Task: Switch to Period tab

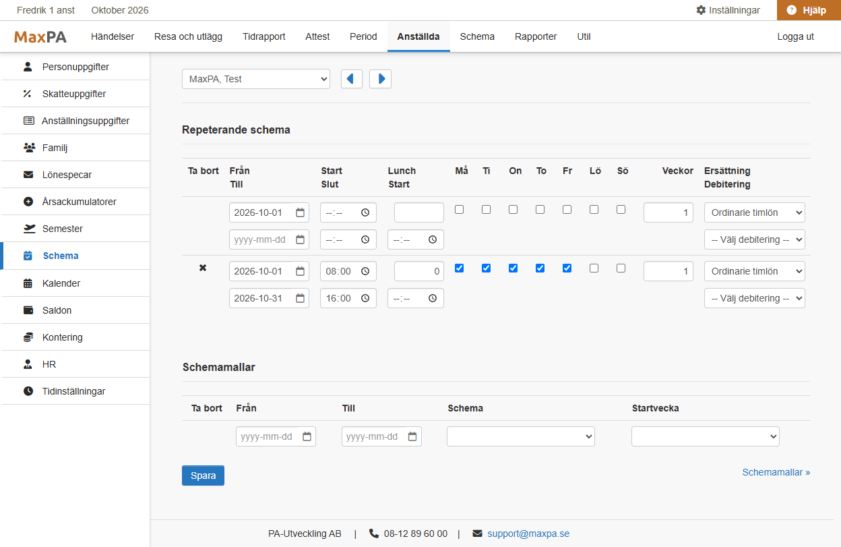Action: click(x=363, y=36)
